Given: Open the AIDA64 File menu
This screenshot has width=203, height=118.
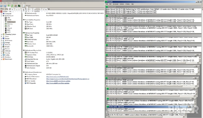Looking at the screenshot, I should pos(1,3).
